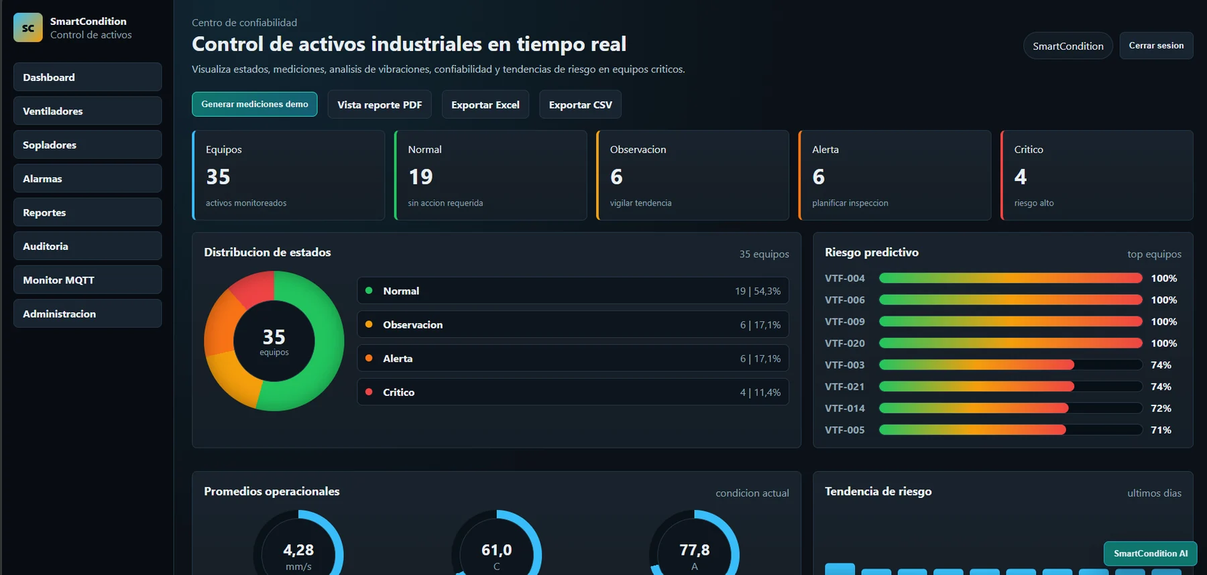Click the 72% value for VTF-014
The image size is (1207, 575).
[1161, 408]
